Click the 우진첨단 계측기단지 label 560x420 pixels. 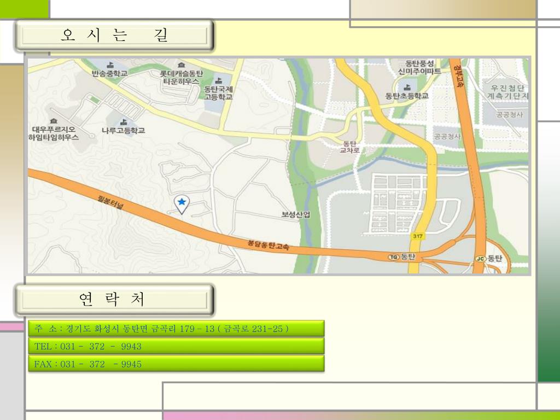pyautogui.click(x=507, y=92)
